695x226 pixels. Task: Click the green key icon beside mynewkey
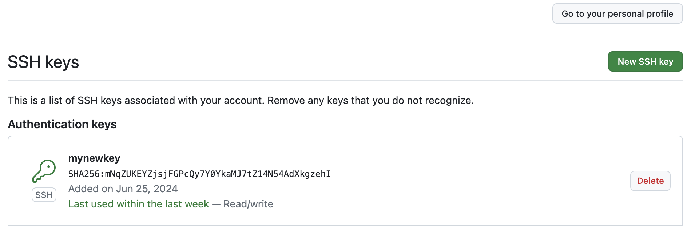pyautogui.click(x=44, y=171)
